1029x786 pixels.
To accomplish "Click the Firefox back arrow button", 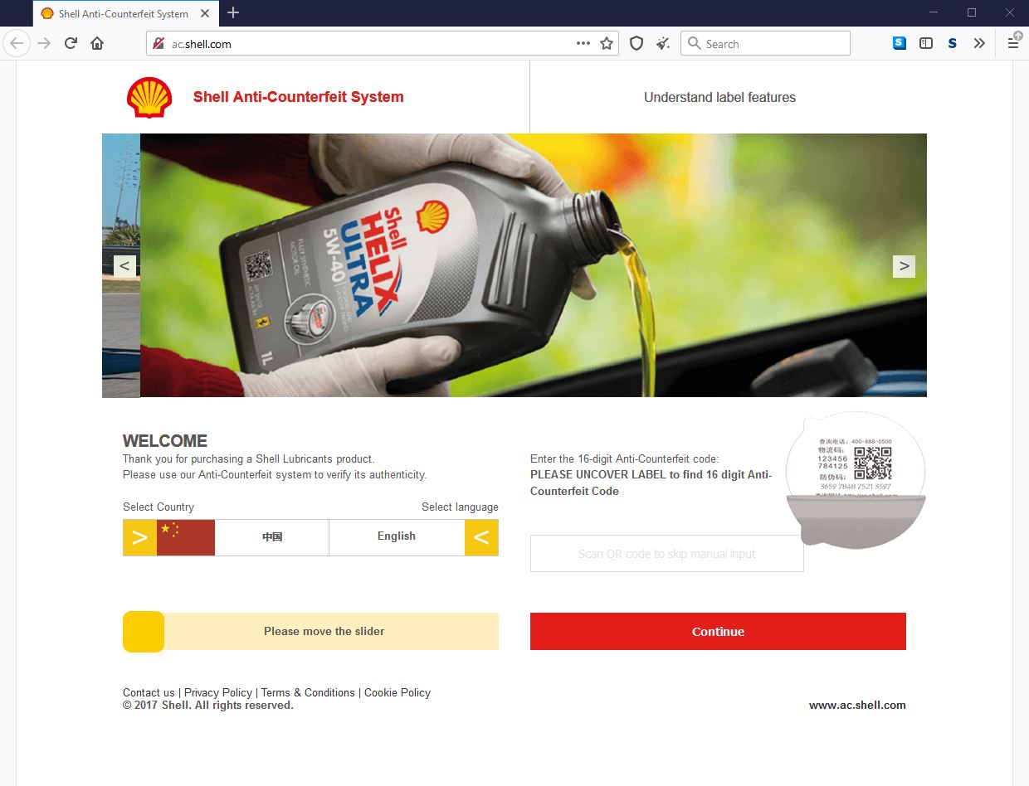I will coord(17,43).
